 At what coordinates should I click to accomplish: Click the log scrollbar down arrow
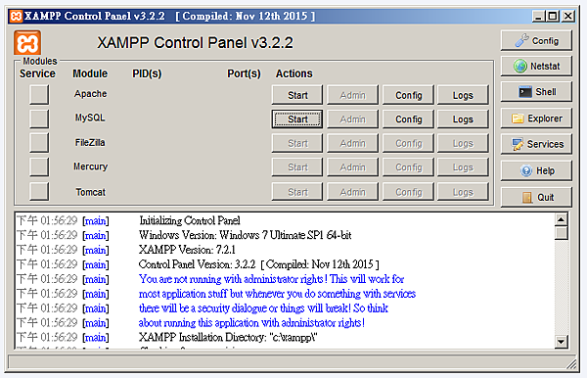click(561, 342)
